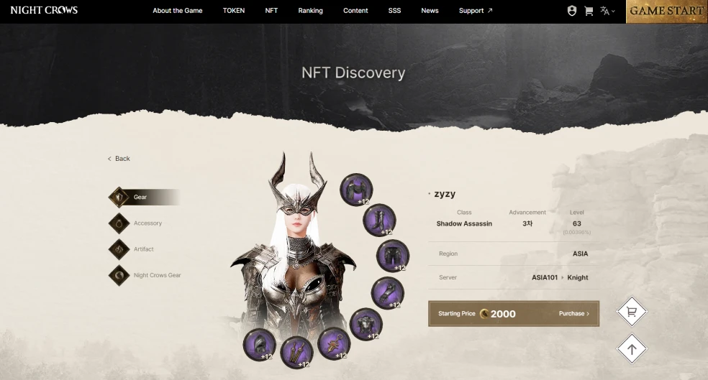This screenshot has height=380, width=708.
Task: Select the chest armor gear icon +12
Action: tap(366, 325)
